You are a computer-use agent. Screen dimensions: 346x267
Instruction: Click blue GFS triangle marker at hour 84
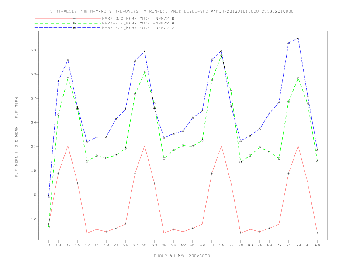(x=317, y=150)
